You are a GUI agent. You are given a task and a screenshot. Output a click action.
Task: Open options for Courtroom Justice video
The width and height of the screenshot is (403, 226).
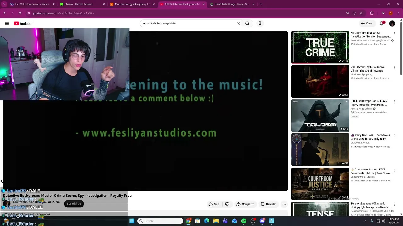coord(395,170)
